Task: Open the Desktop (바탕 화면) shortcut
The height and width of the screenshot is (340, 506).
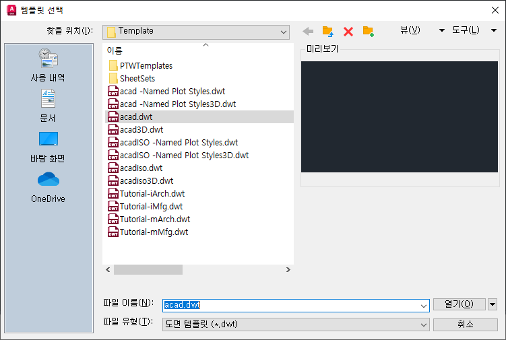Action: point(48,147)
